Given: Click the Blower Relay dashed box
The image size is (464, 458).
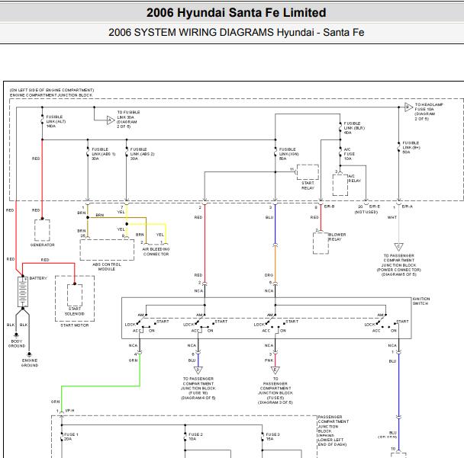Looking at the screenshot, I should pos(321,243).
